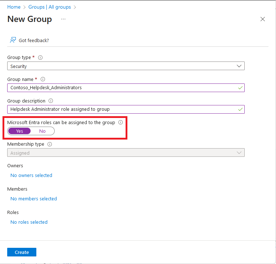Screen dimensions: 276x264
Task: Show info tooltip for Group name
Action: coord(43,79)
